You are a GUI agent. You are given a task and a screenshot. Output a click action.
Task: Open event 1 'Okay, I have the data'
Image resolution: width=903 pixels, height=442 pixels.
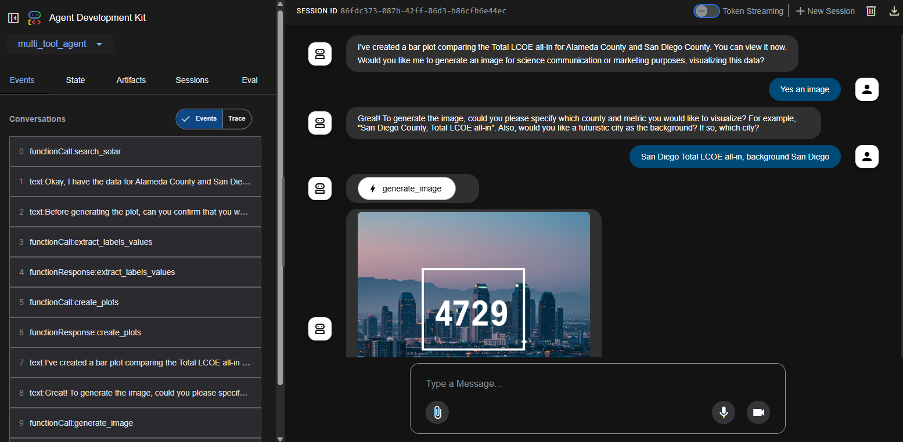coord(135,182)
